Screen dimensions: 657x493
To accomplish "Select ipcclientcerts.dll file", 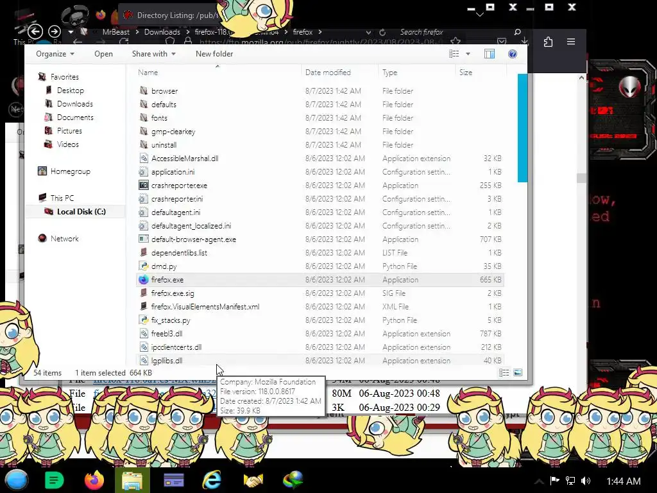I will pos(176,347).
